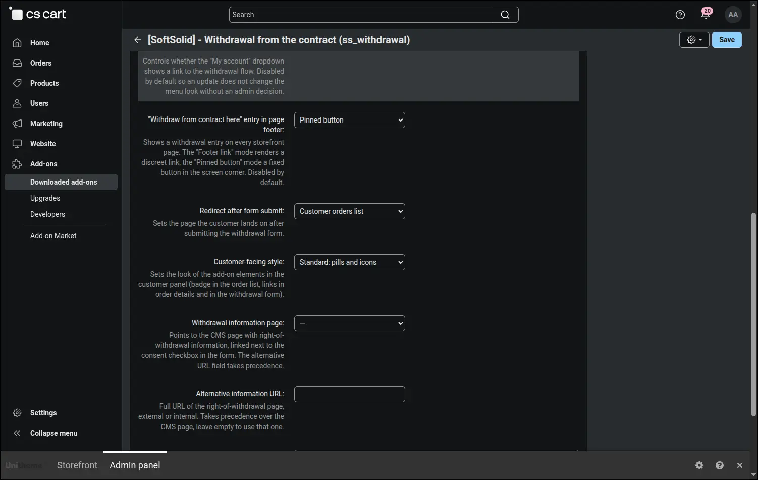Open the AA user avatar menu
Screen dimensions: 758x480
(733, 15)
